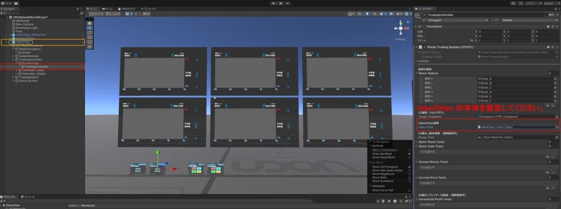Click the Scene view 2D toggle icon
This screenshot has width=561, height=209.
click(x=360, y=14)
